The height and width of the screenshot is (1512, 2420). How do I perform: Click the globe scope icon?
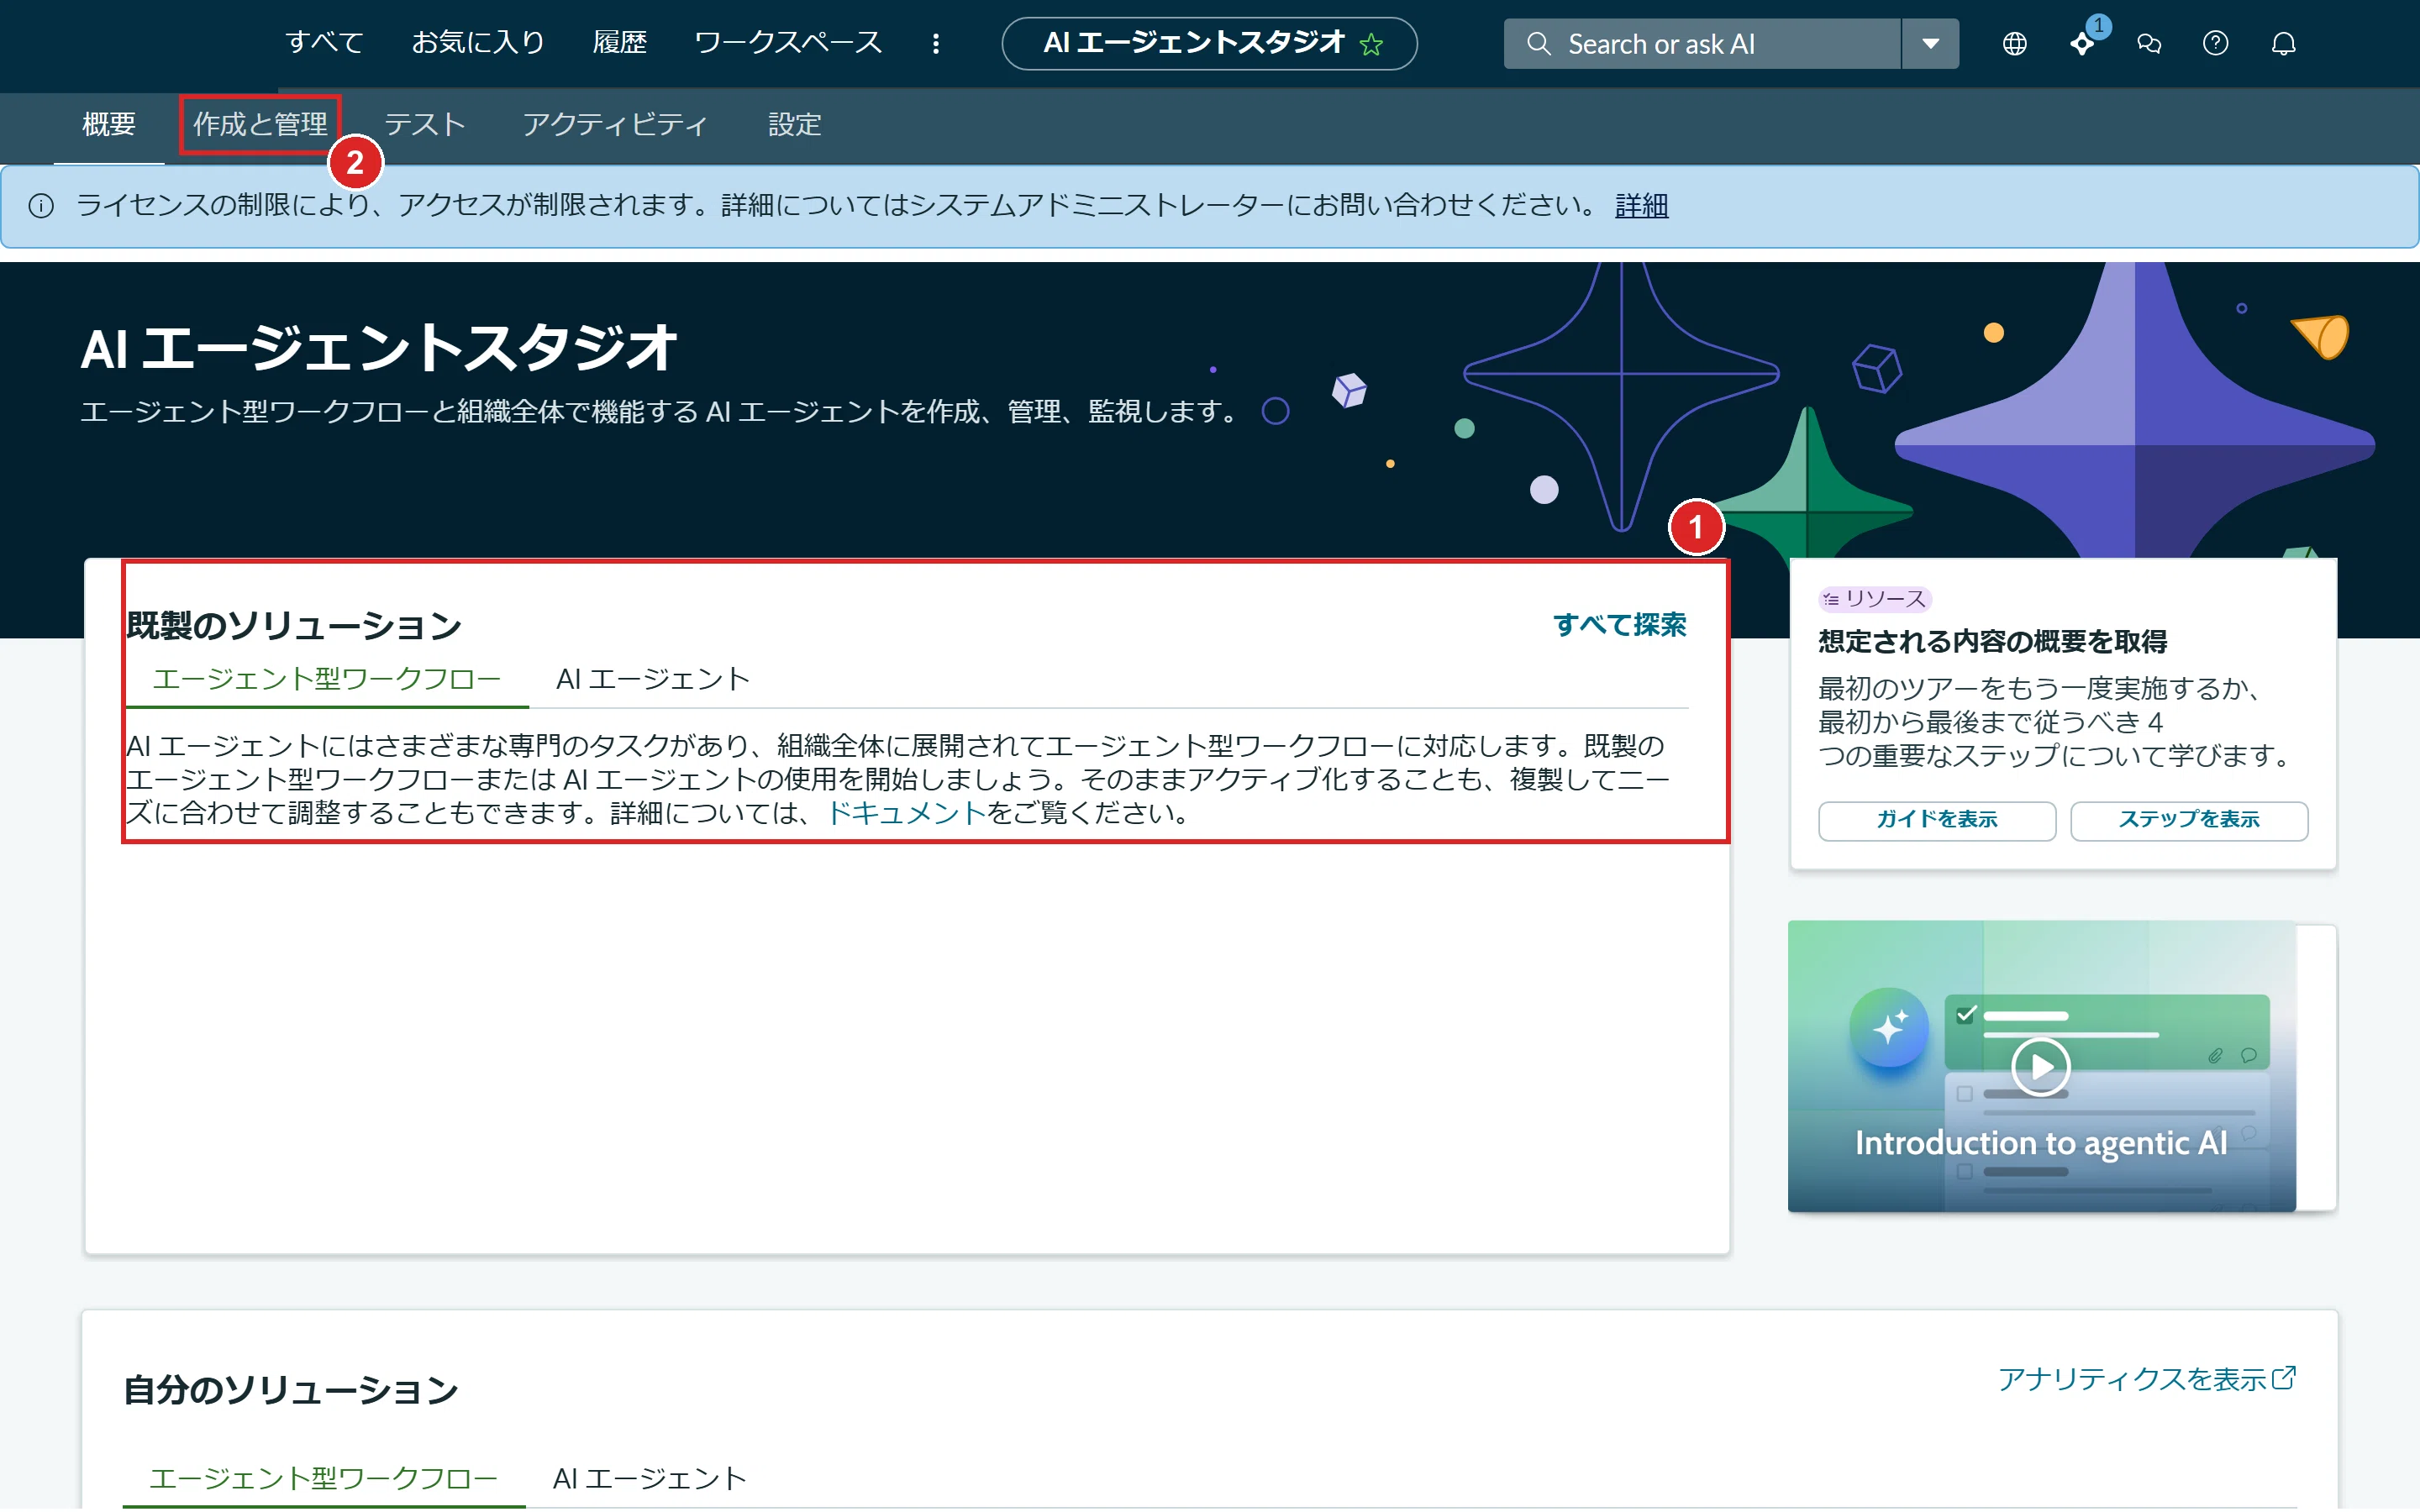pyautogui.click(x=2014, y=44)
